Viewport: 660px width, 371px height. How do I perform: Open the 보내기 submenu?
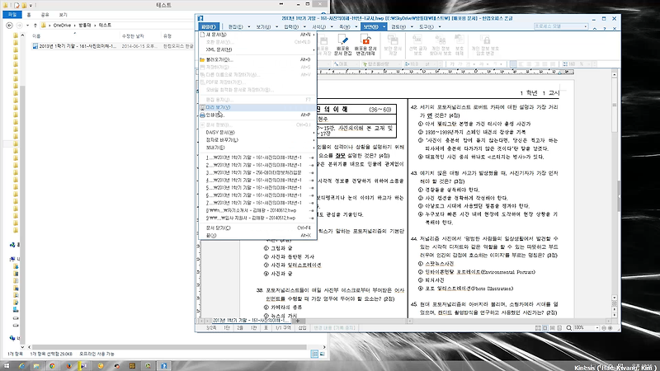click(257, 148)
